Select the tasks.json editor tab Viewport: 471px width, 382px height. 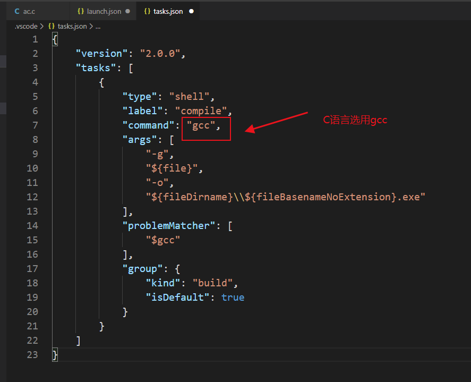[x=168, y=11]
